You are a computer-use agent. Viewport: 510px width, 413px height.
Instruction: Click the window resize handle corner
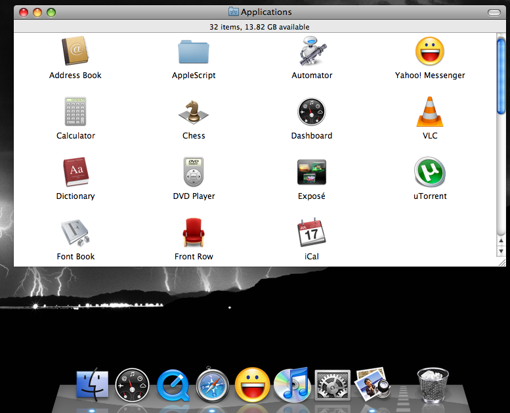tap(502, 263)
